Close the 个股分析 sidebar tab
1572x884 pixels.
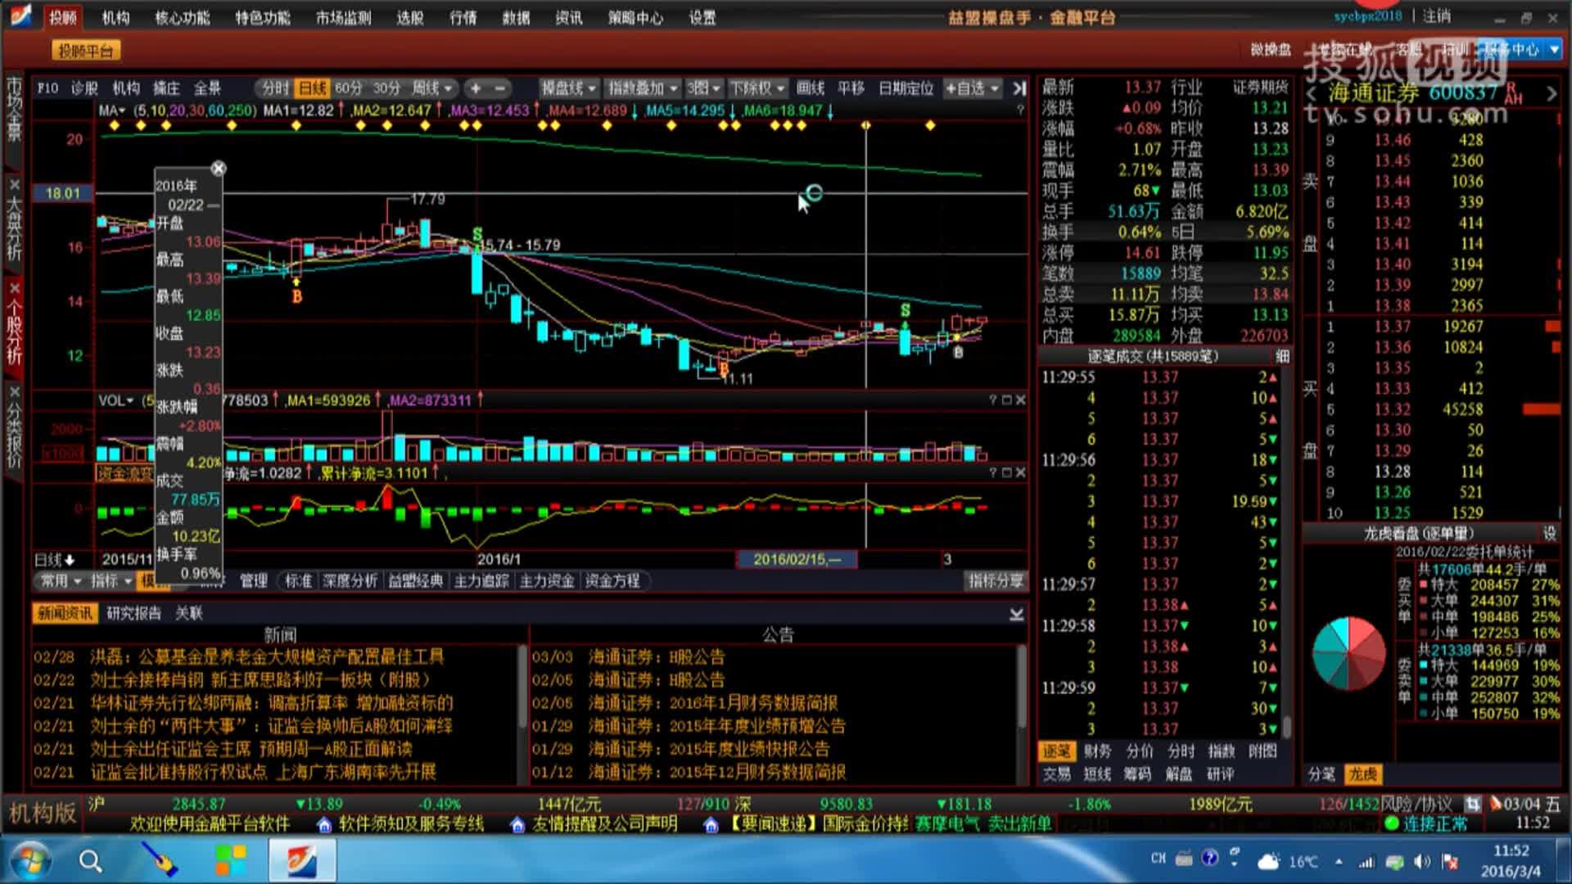click(15, 287)
